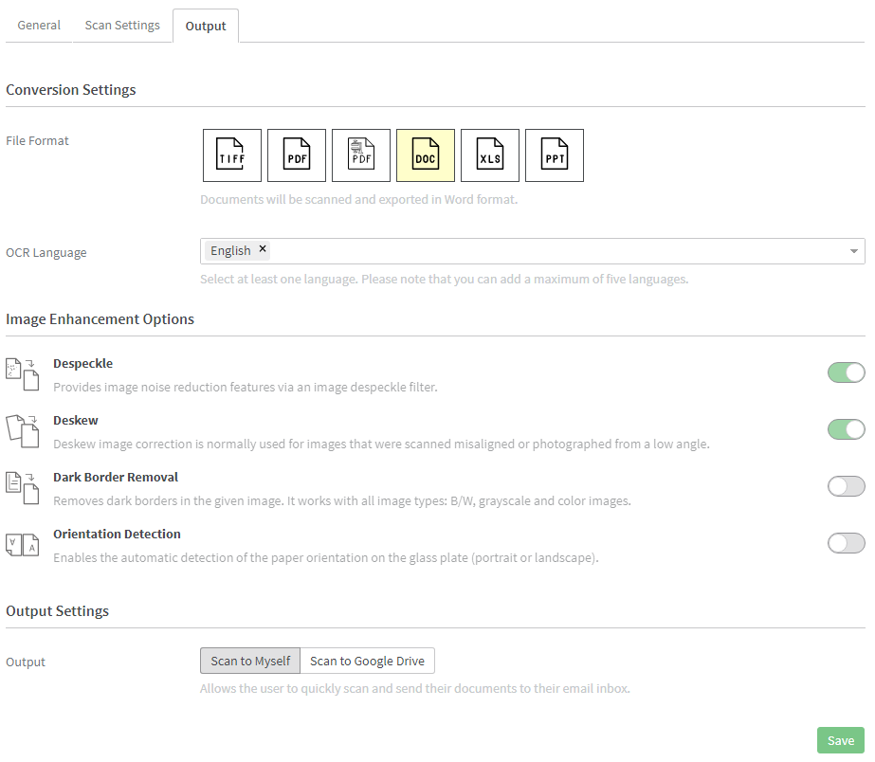This screenshot has height=762, width=875.
Task: Click the Despeckle option icon
Action: pyautogui.click(x=23, y=375)
